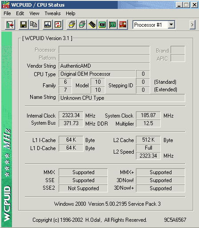The image size is (199, 228).
Task: Click the Windows 2000 version text
Action: (x=107, y=204)
